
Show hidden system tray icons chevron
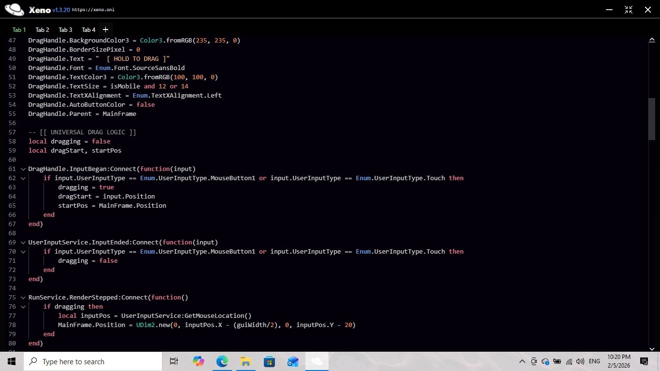pyautogui.click(x=522, y=361)
